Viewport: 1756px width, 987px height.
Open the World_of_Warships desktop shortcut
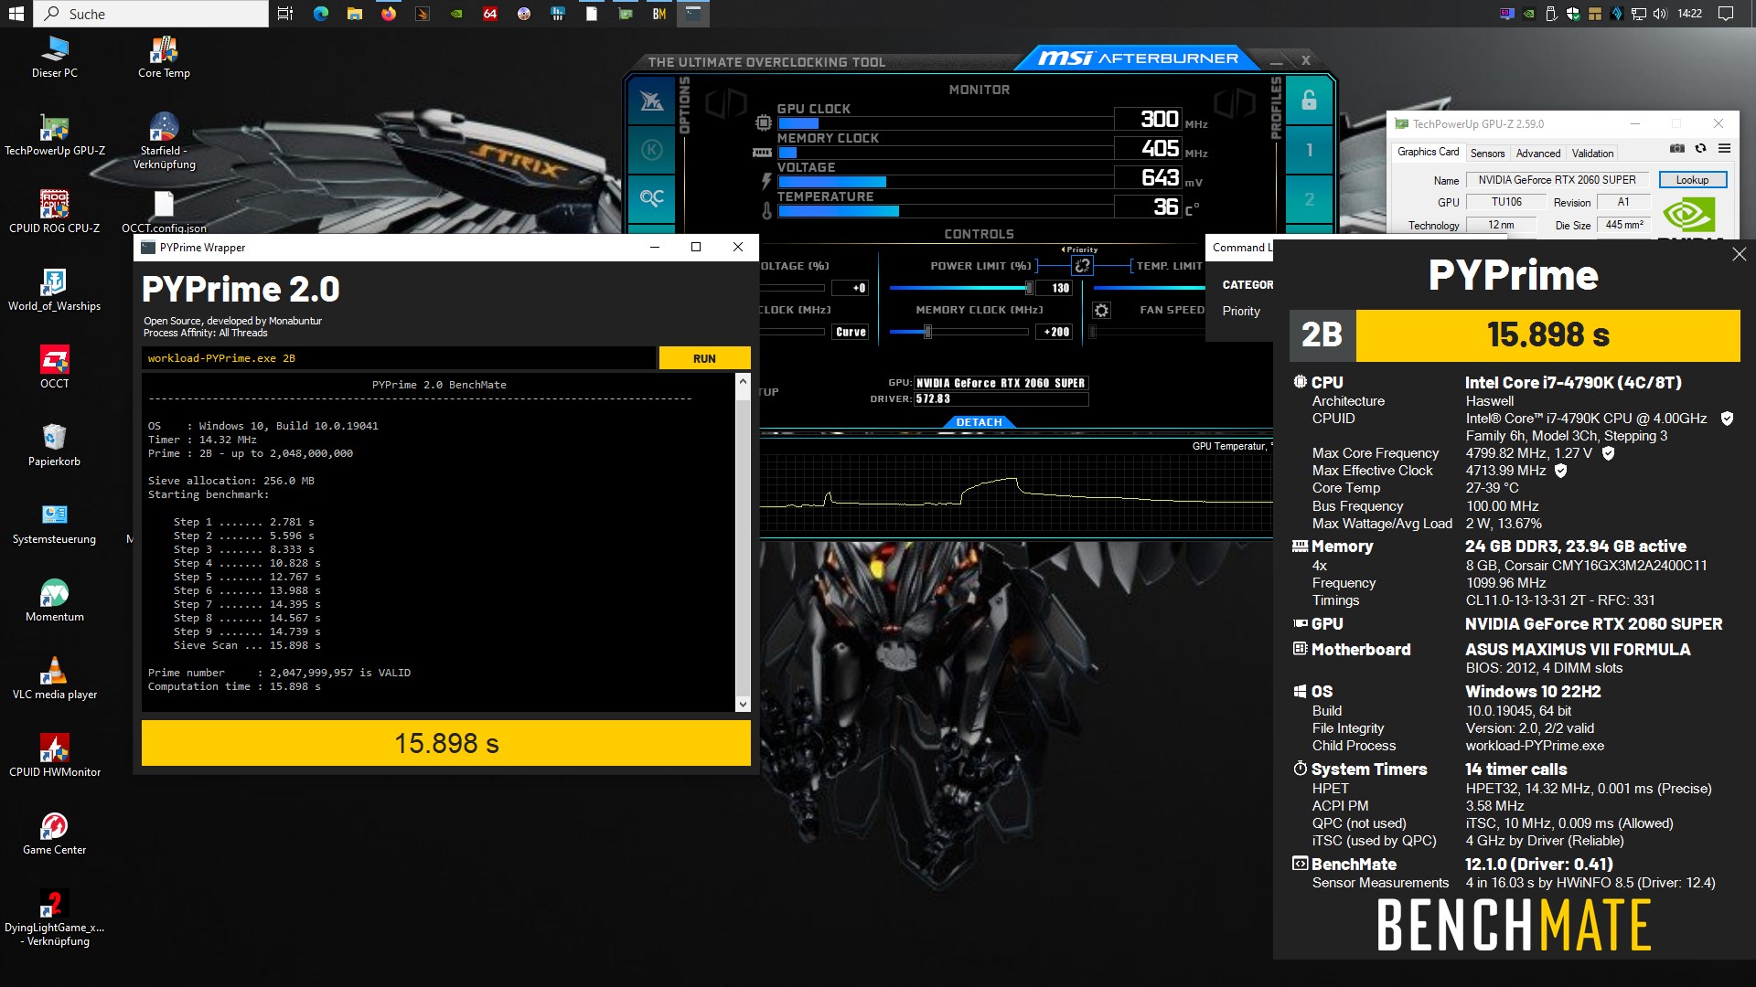point(54,290)
